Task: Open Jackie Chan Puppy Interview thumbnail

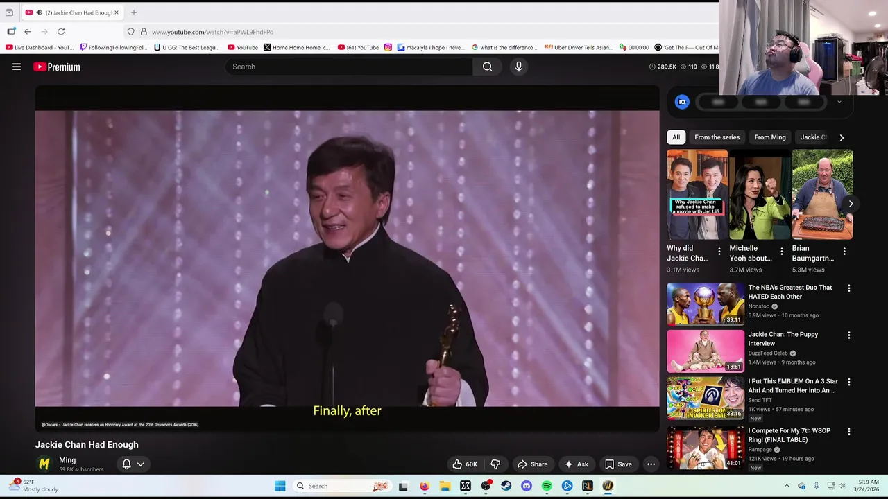Action: click(x=705, y=351)
